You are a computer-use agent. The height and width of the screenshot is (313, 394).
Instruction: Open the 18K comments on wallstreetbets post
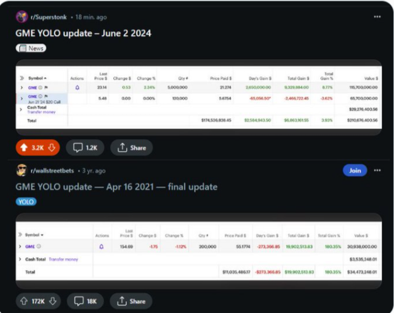85,301
